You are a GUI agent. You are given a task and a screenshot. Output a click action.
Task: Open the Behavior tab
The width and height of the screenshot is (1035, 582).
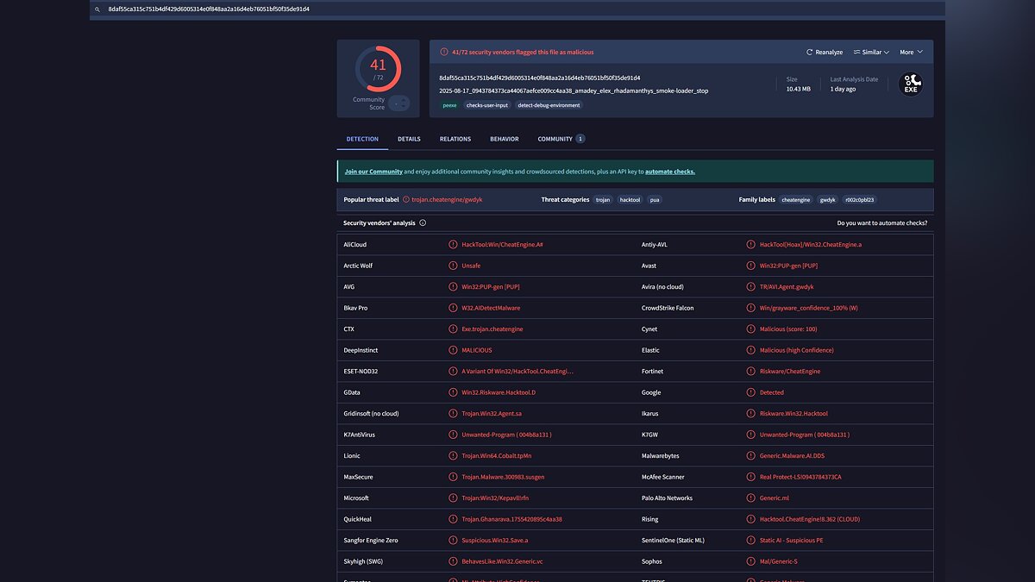(x=504, y=139)
